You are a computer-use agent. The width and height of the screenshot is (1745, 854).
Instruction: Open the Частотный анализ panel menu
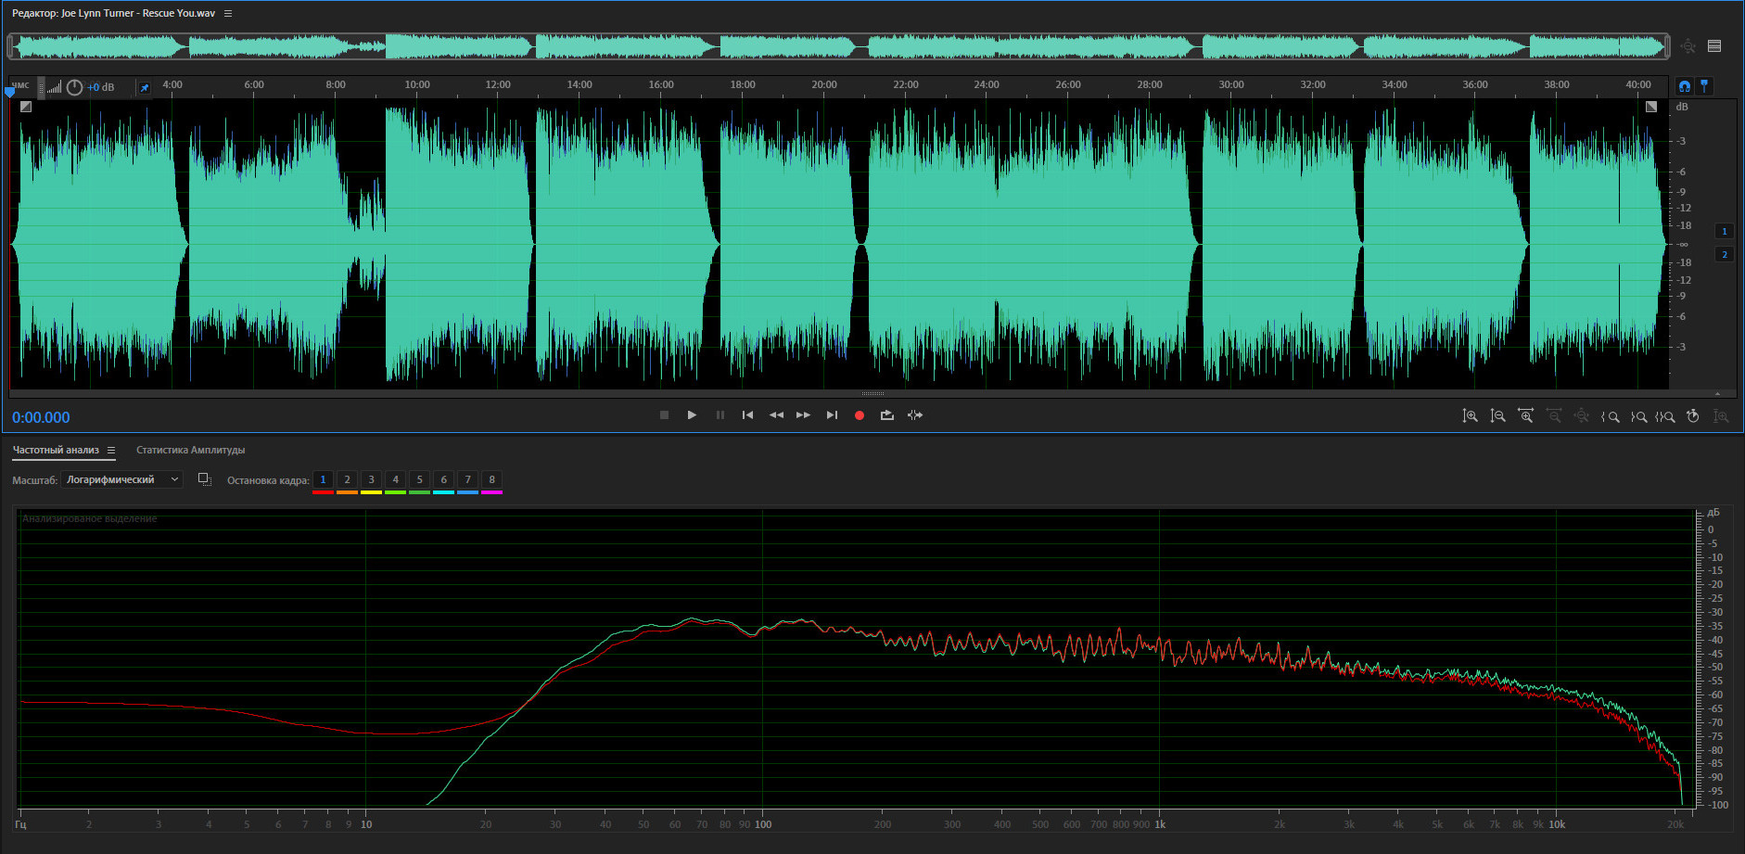111,451
